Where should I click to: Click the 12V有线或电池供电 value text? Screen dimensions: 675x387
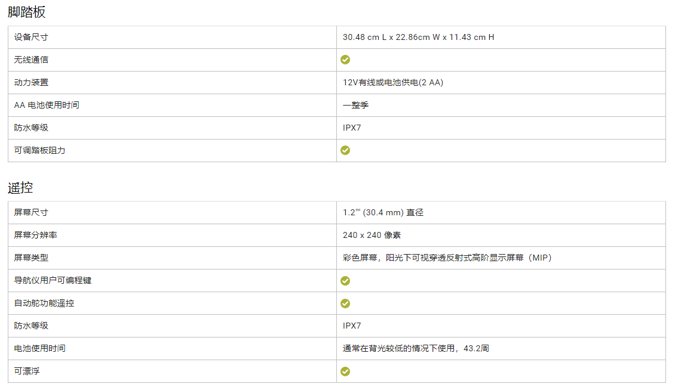point(392,82)
